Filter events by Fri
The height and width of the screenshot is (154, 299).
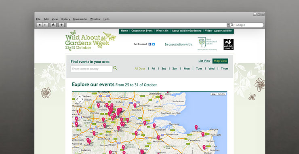pyautogui.click(x=153, y=68)
